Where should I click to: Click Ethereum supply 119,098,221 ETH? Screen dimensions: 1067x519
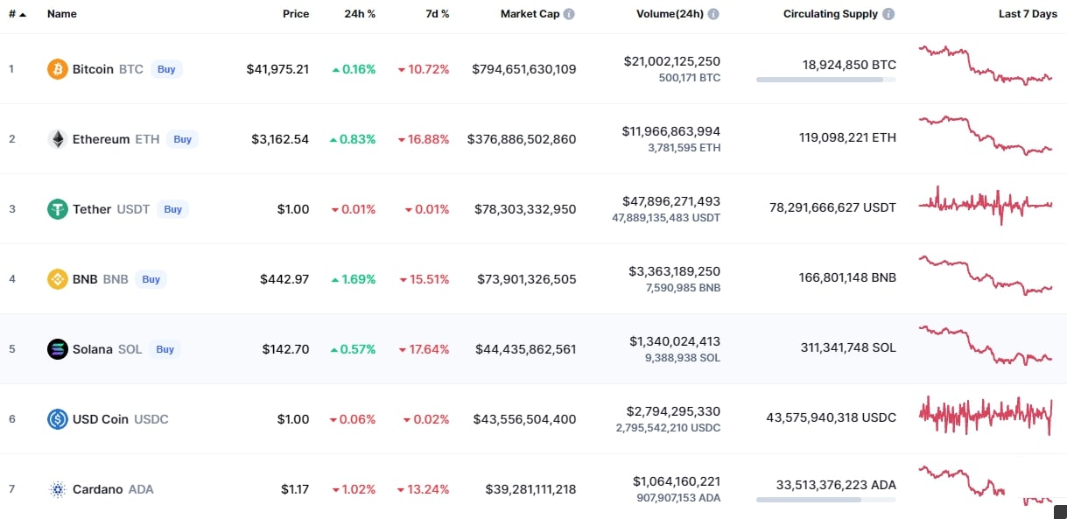[847, 137]
